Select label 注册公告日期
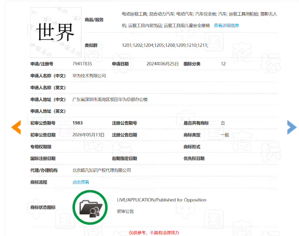The height and width of the screenshot is (236, 299). pyautogui.click(x=124, y=135)
